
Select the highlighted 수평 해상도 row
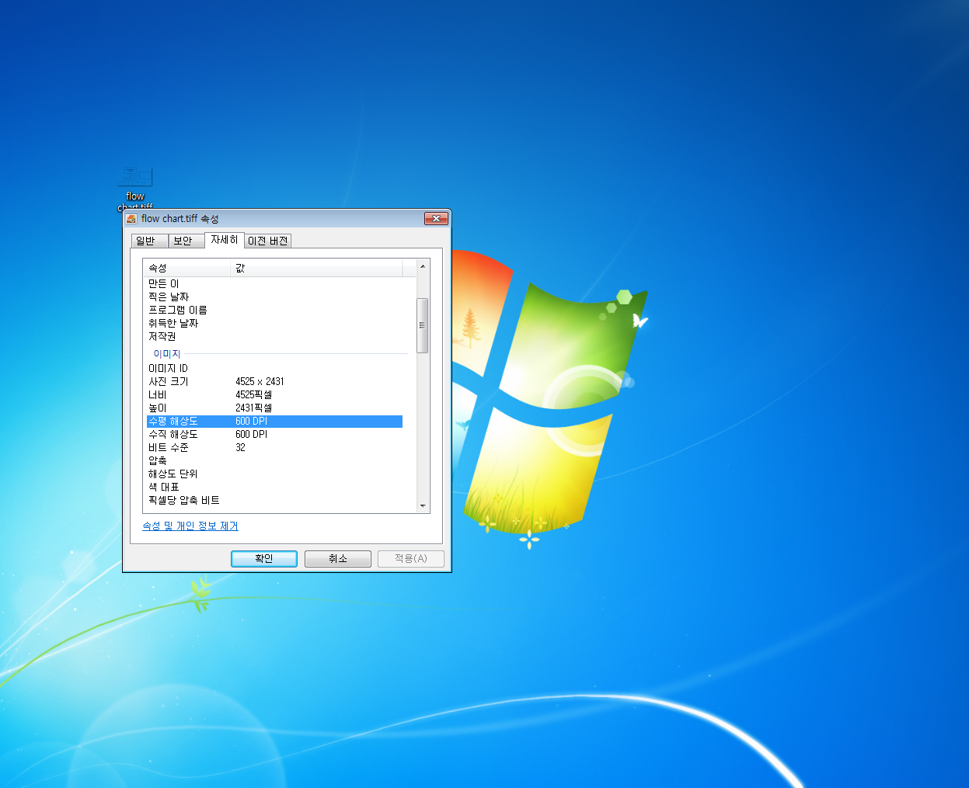tap(274, 422)
